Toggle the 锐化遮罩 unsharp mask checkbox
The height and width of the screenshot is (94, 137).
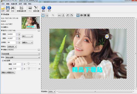point(3,61)
